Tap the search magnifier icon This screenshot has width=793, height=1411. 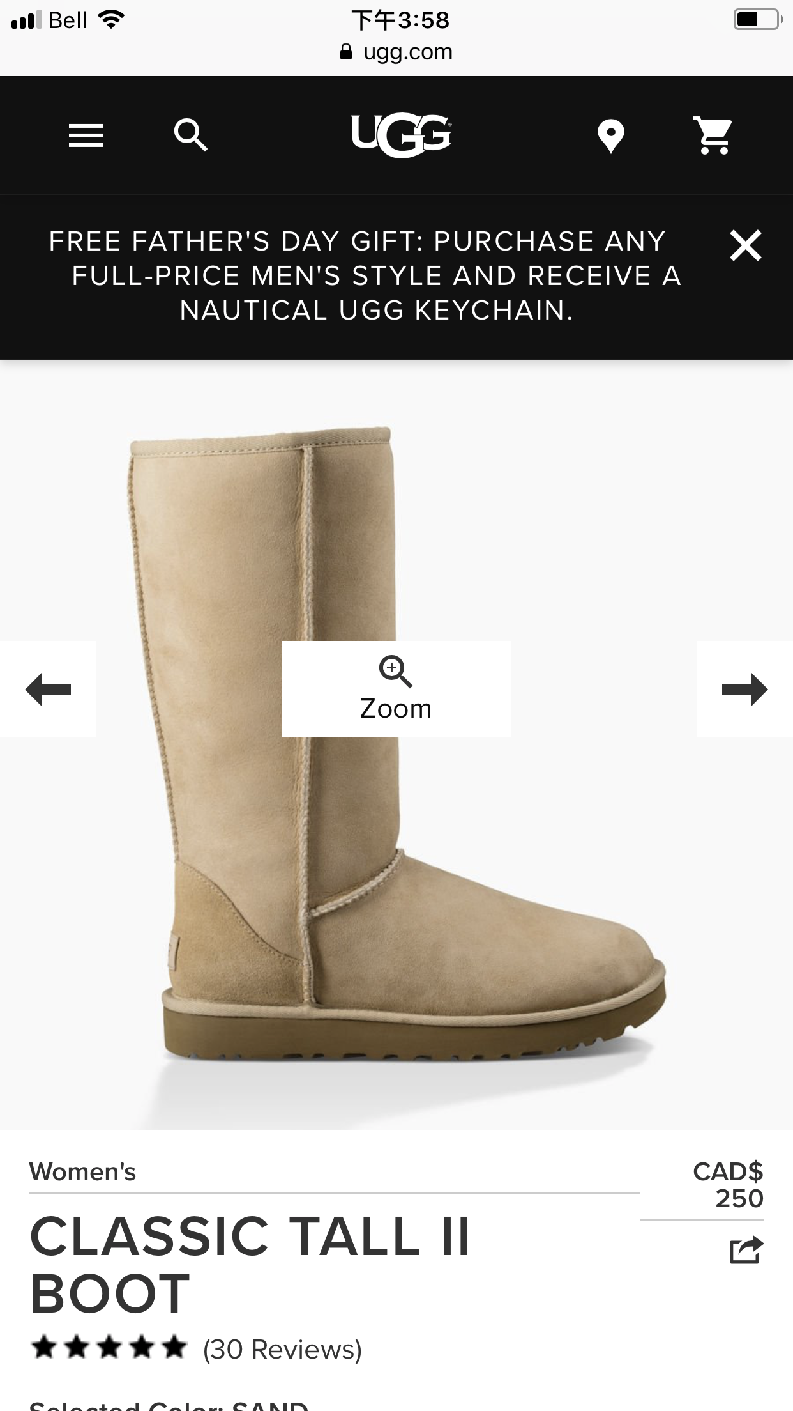pyautogui.click(x=191, y=135)
